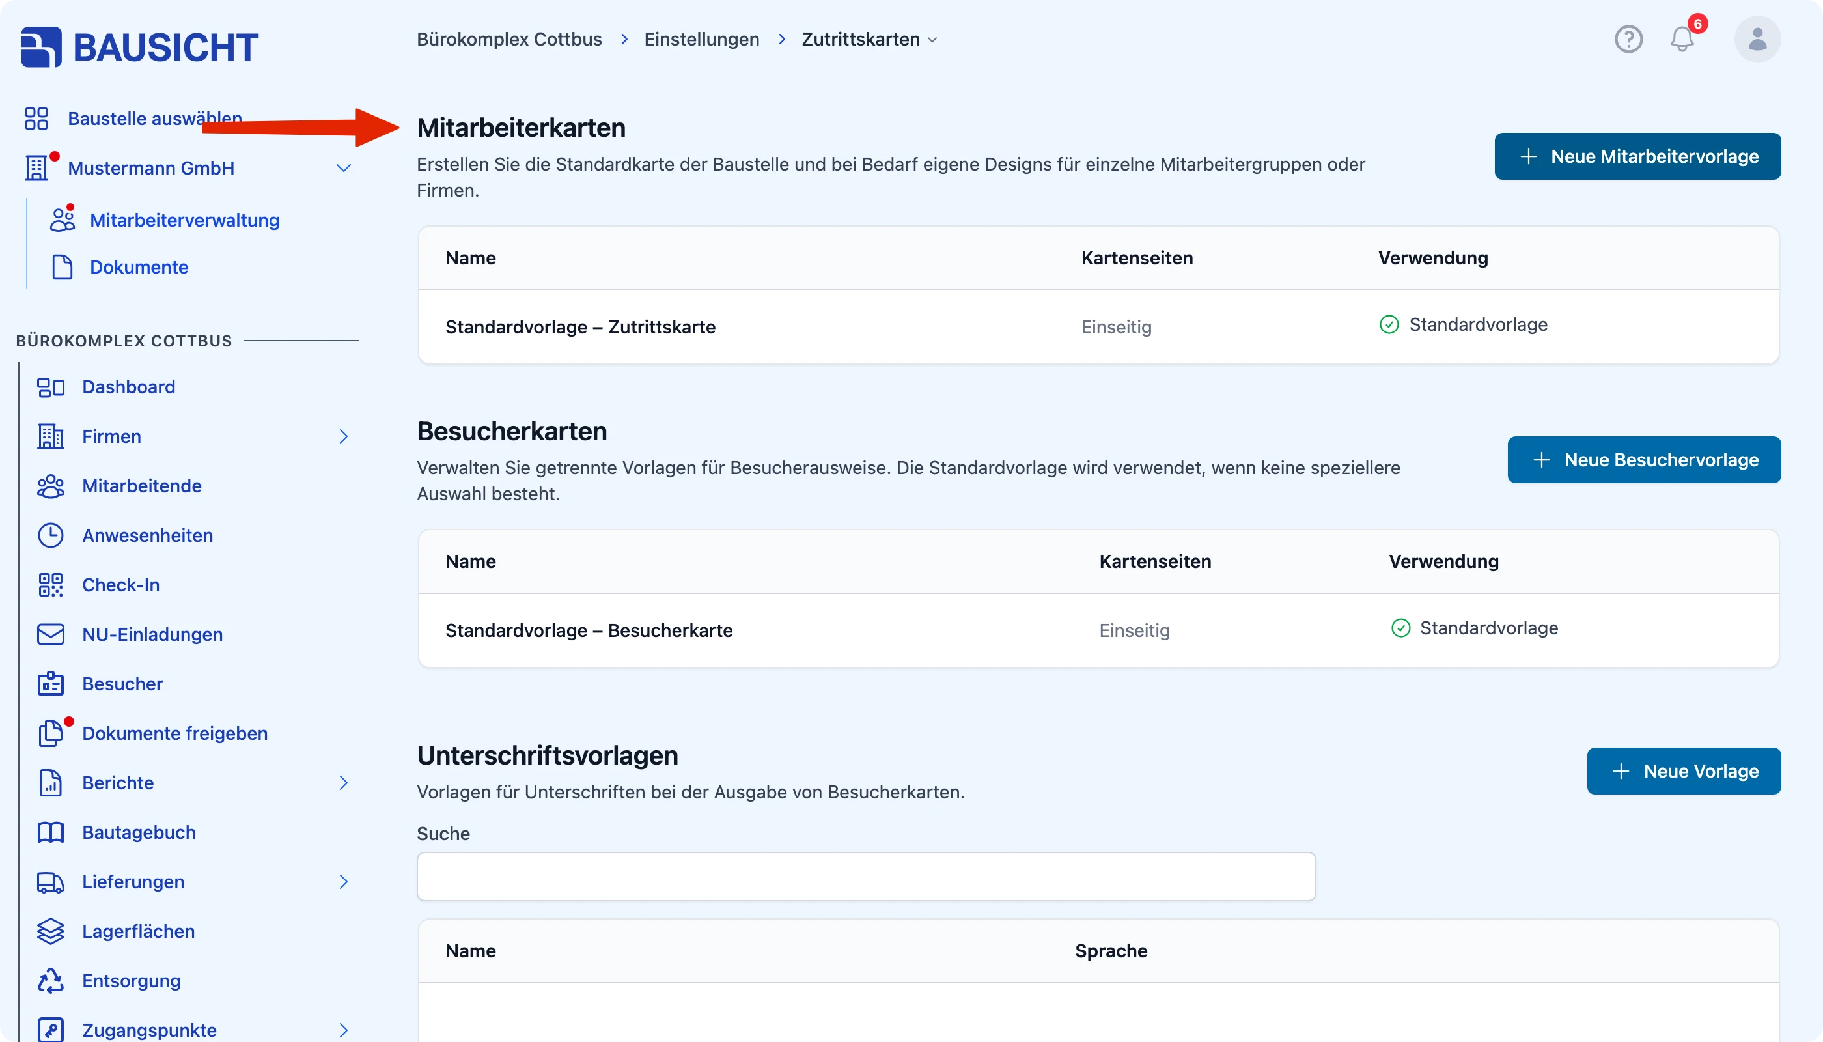
Task: Click the Check-In QR code icon
Action: click(50, 585)
